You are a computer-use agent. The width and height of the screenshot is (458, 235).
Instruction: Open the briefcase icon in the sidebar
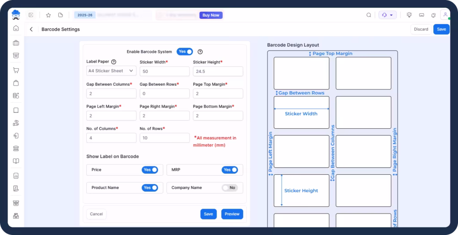click(16, 43)
